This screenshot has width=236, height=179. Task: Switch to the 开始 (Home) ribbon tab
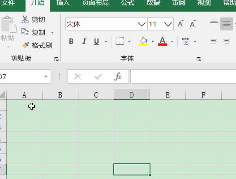coord(38,3)
